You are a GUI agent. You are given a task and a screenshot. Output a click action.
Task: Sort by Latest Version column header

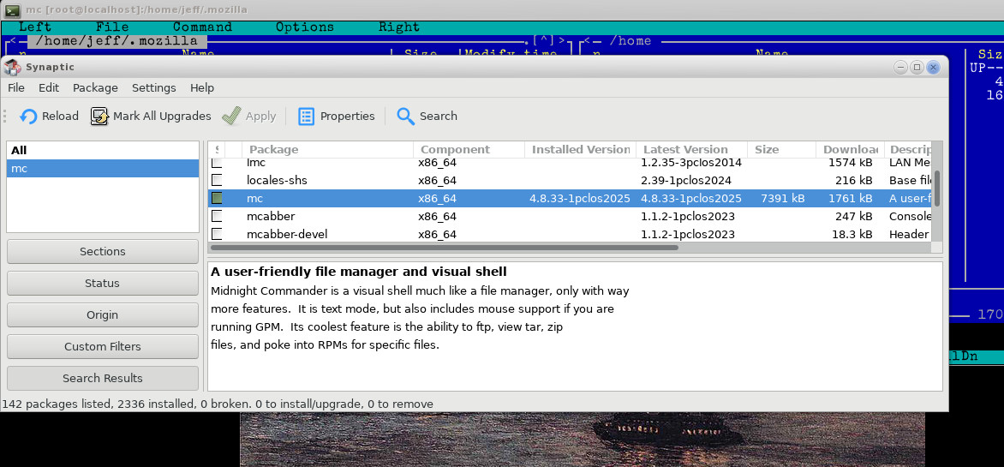coord(691,149)
